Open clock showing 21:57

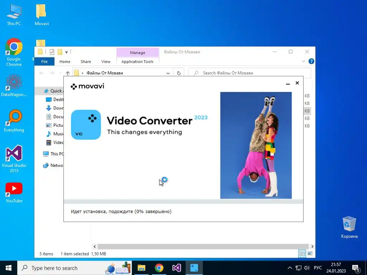tap(336, 268)
